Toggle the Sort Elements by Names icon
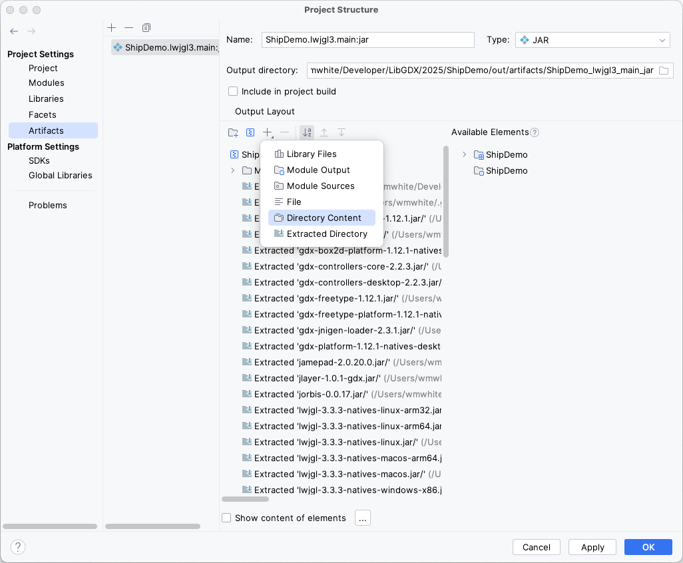The width and height of the screenshot is (683, 563). pyautogui.click(x=307, y=133)
